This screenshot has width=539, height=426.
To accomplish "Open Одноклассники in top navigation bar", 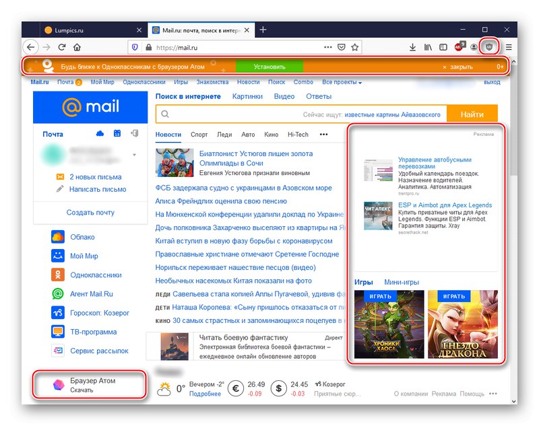I will (144, 82).
